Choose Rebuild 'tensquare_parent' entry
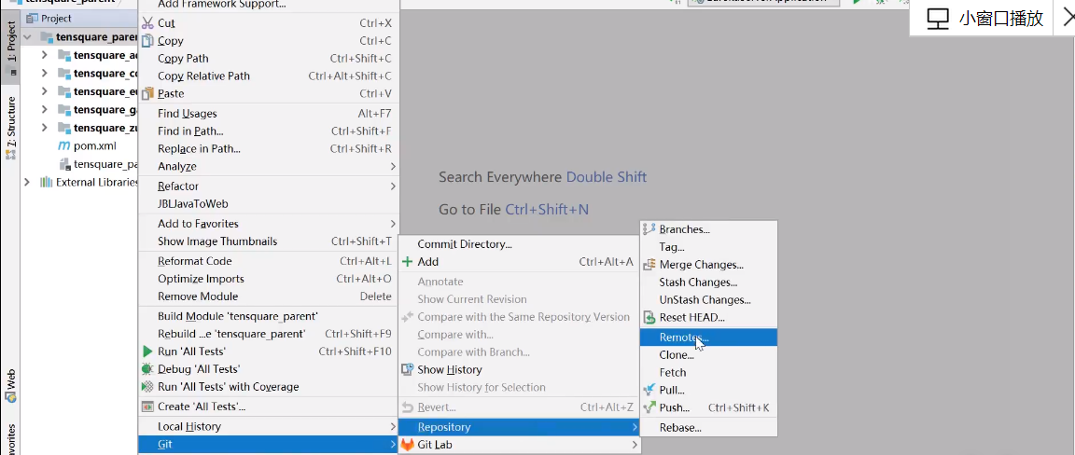The width and height of the screenshot is (1075, 455). pos(268,334)
